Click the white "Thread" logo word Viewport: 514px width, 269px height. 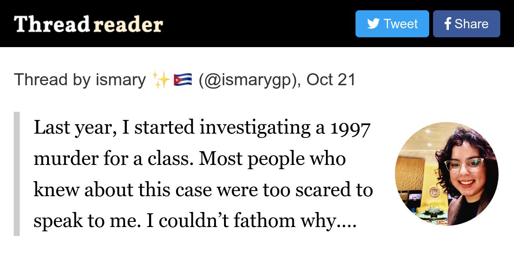(51, 24)
